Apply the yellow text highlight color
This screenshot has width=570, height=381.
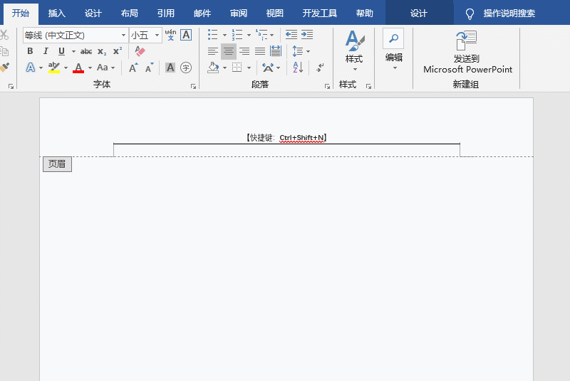[x=54, y=68]
